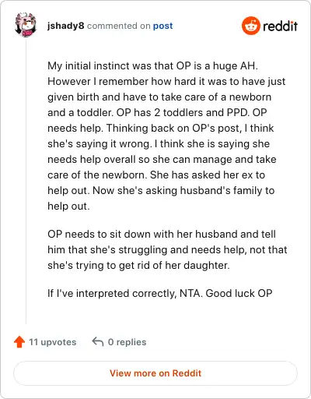The height and width of the screenshot is (399, 311).
Task: Click "AH" at end of first line
Action: click(249, 65)
